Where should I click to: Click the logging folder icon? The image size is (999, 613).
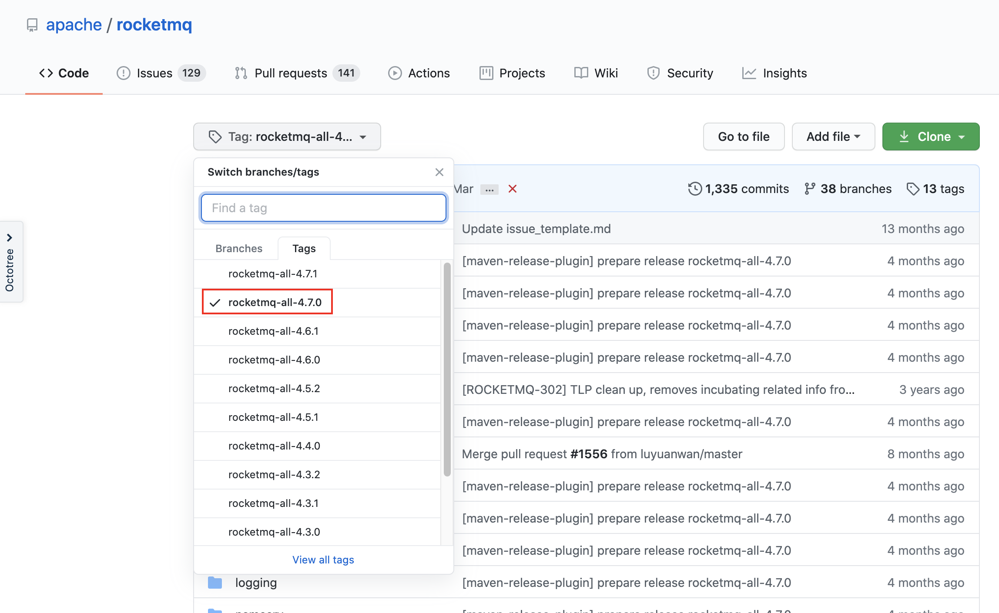[215, 583]
